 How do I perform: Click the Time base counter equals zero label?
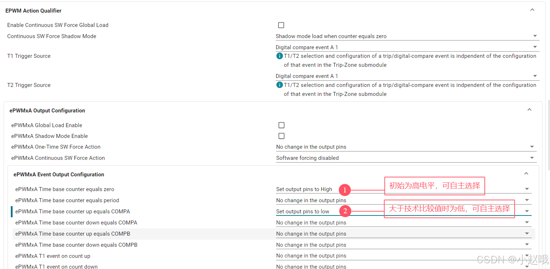64,189
